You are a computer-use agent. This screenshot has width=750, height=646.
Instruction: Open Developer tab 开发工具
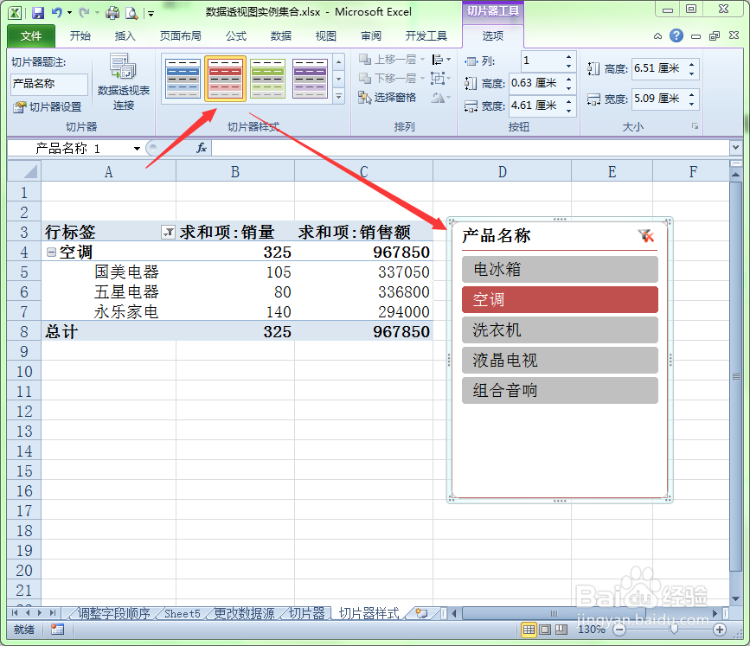426,36
